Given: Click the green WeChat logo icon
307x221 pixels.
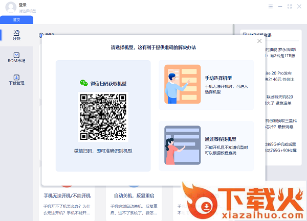Looking at the screenshot, I should (84, 83).
